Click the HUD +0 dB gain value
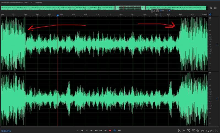The height and width of the screenshot is (133, 220). coord(162,11)
